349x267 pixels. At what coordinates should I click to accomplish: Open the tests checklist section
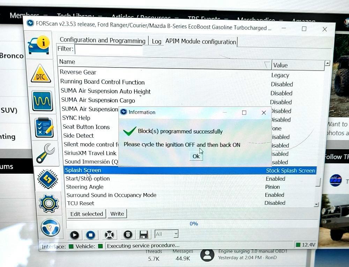pos(44,127)
